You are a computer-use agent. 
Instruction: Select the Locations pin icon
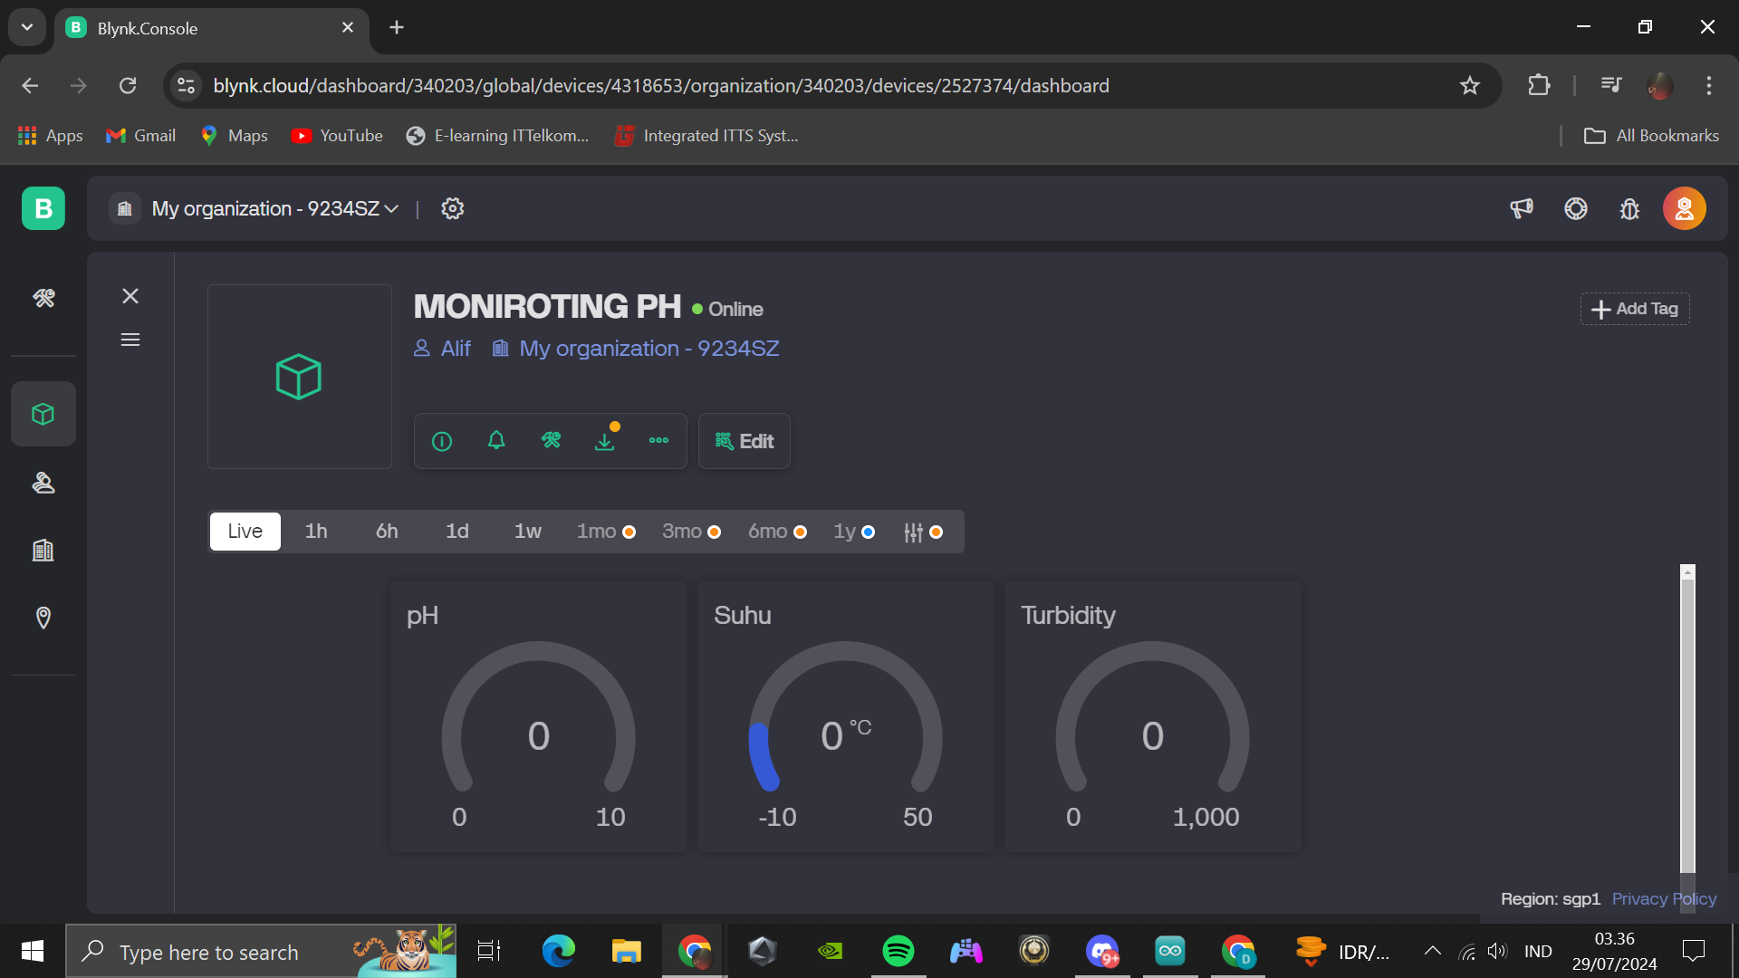[x=43, y=618]
